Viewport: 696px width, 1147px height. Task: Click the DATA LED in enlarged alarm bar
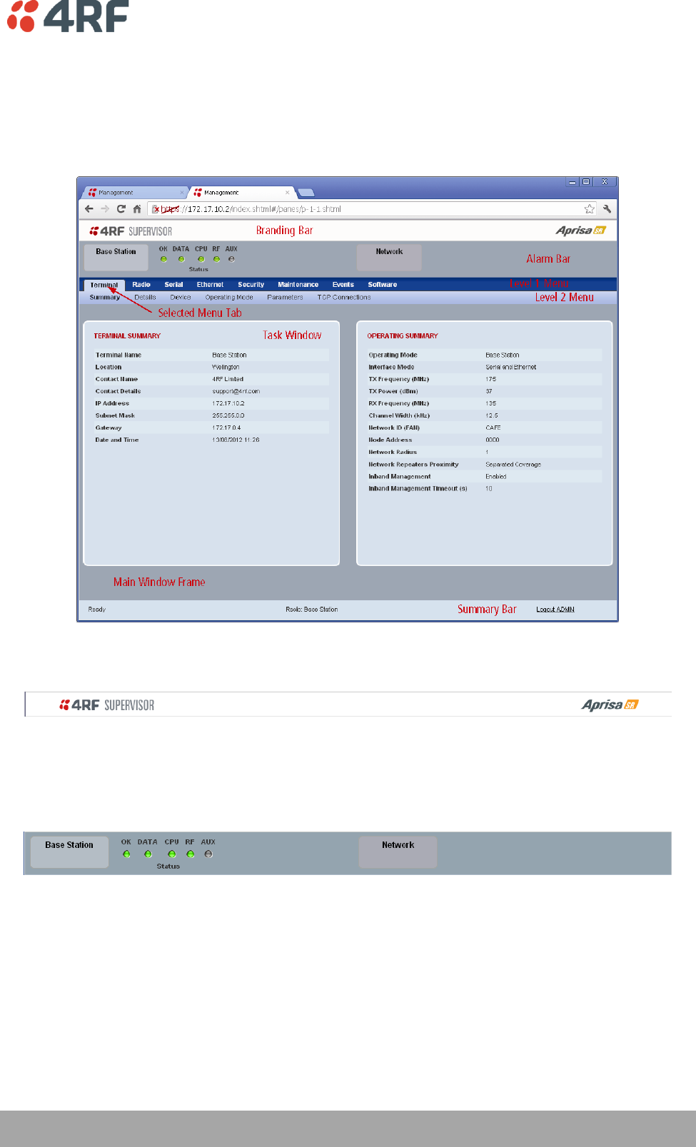tap(148, 854)
